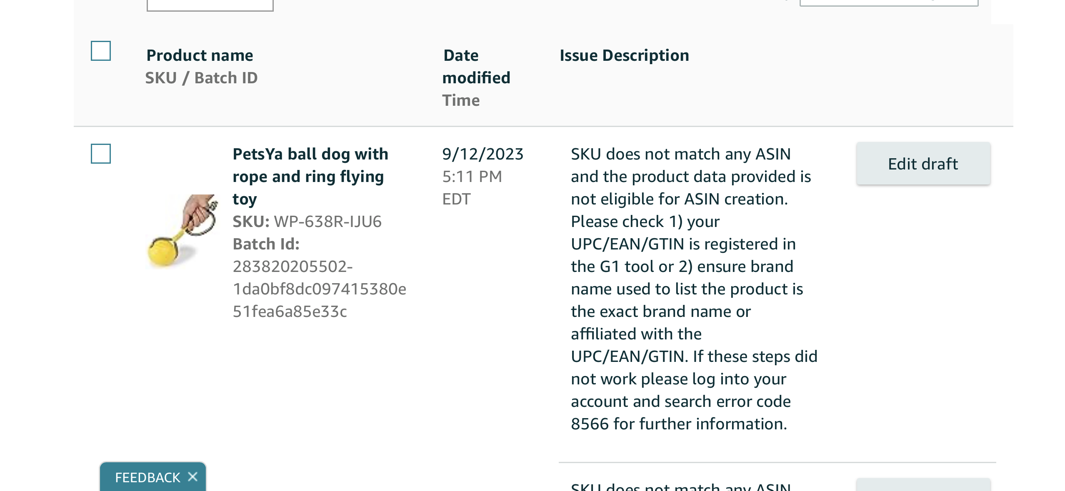Sort by the Product name column header
Image resolution: width=1065 pixels, height=491 pixels.
click(x=200, y=55)
